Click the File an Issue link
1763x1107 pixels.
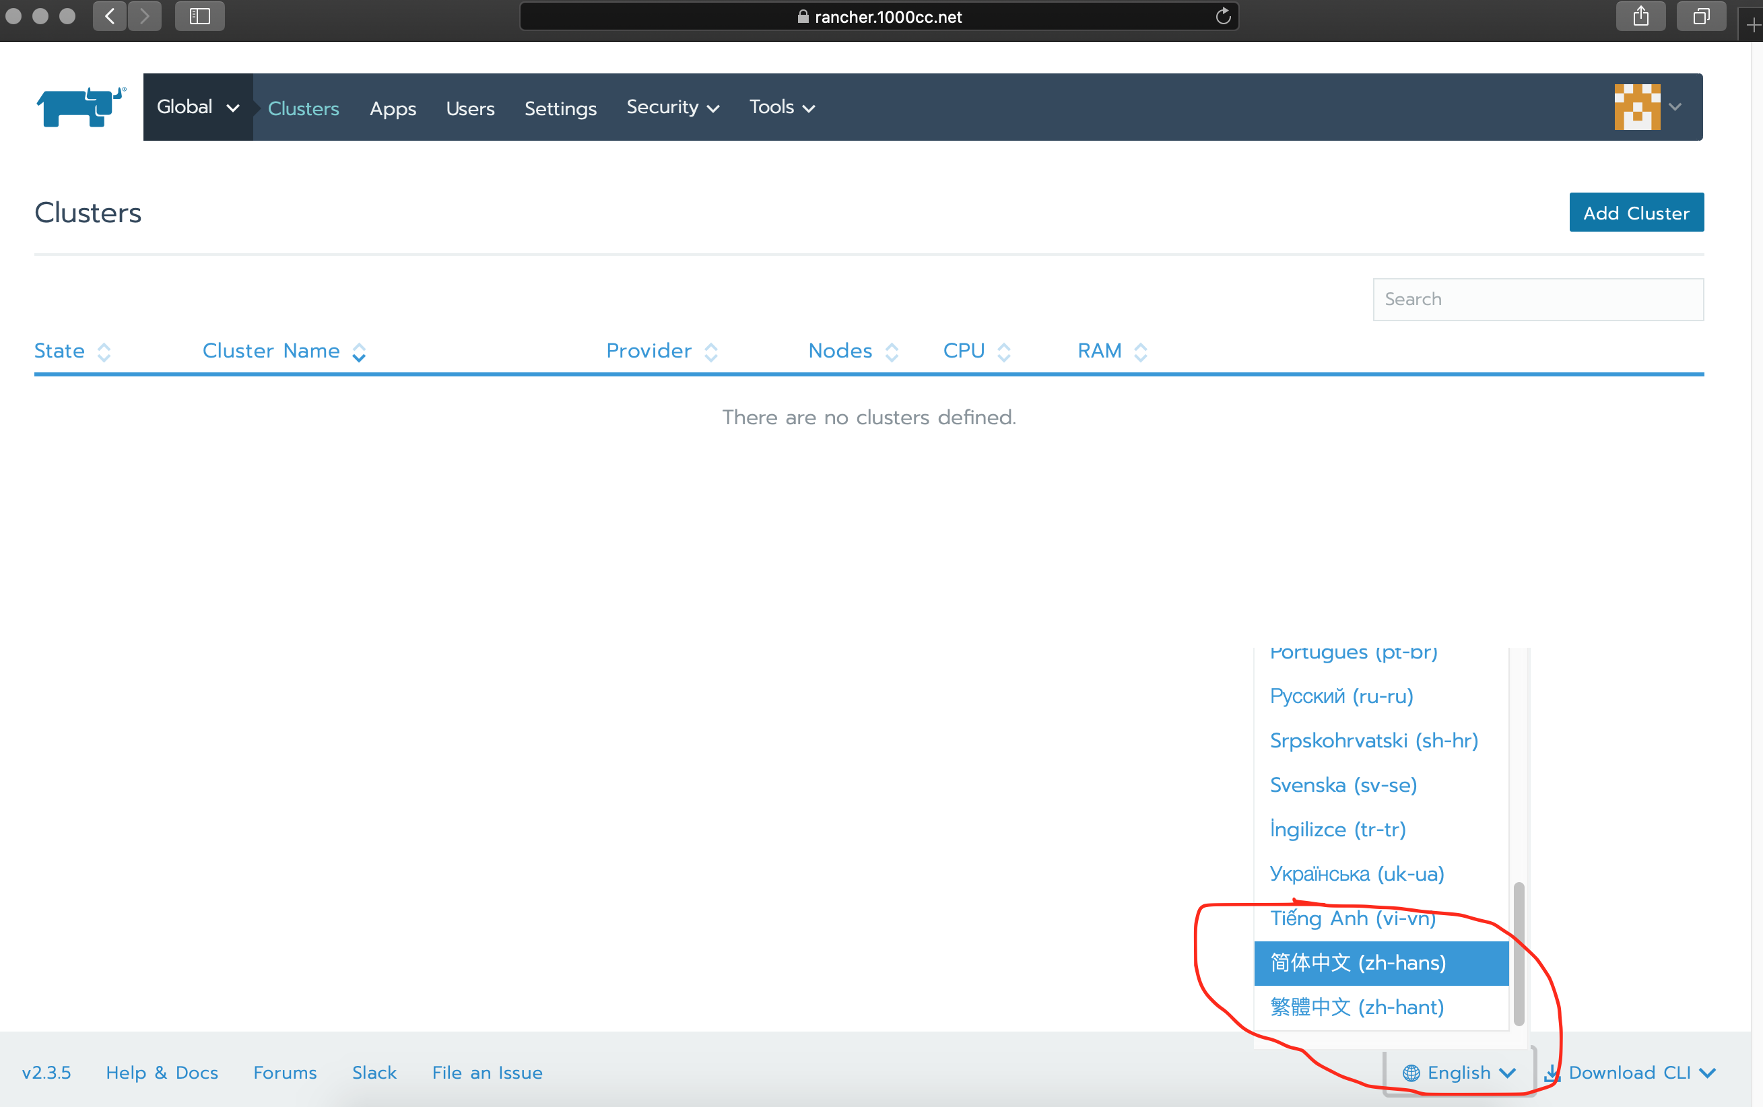click(487, 1073)
